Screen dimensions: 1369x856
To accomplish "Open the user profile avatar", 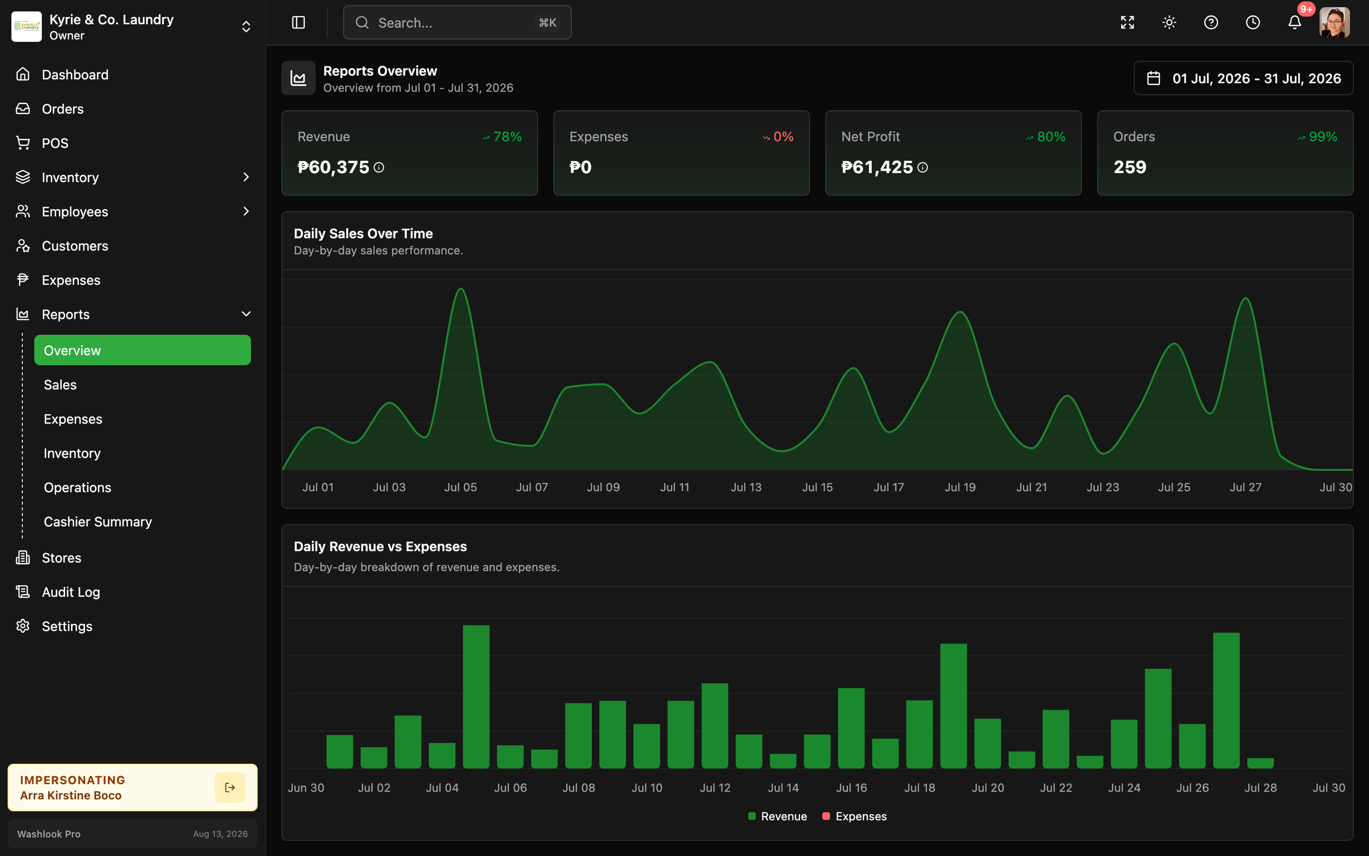I will coord(1334,23).
